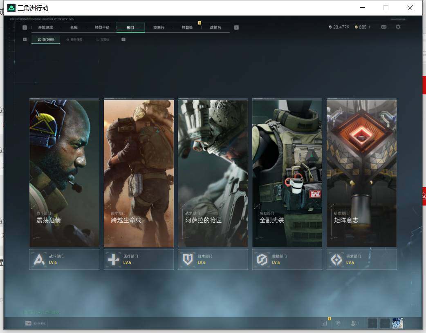
Task: Select the 后勤部门 LV.4 panel
Action: click(287, 259)
